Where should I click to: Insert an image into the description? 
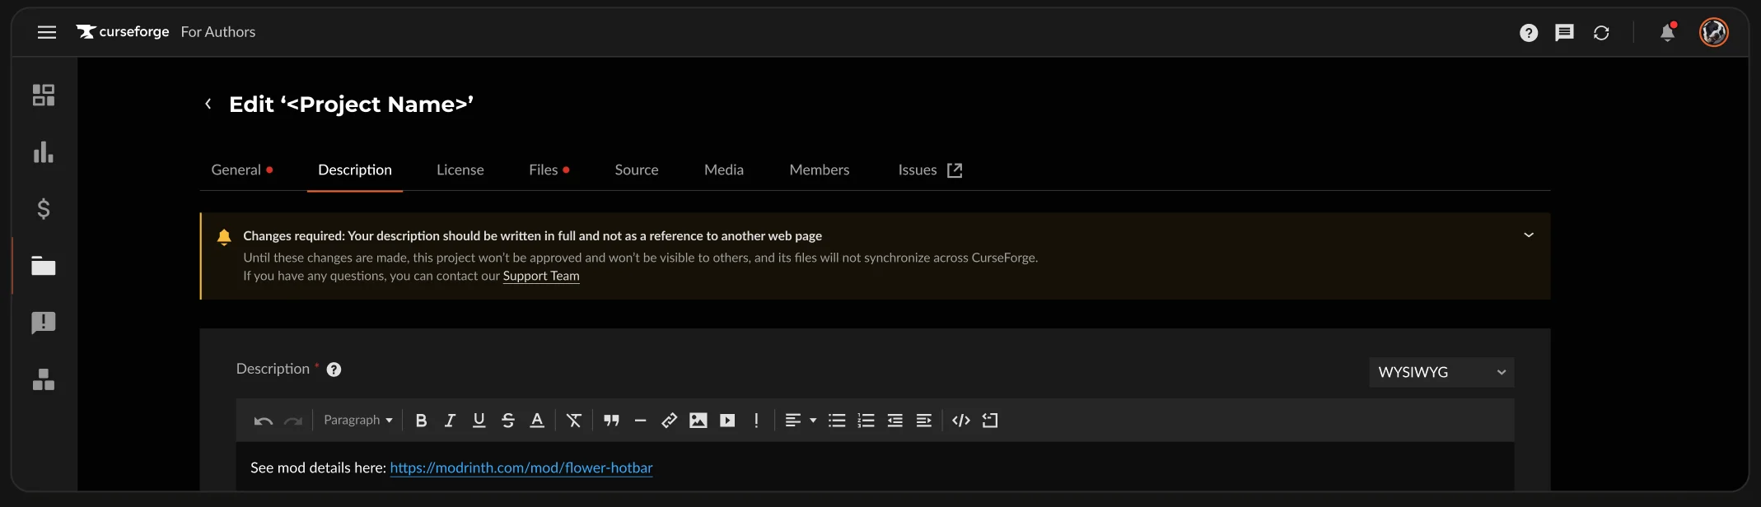pyautogui.click(x=698, y=421)
